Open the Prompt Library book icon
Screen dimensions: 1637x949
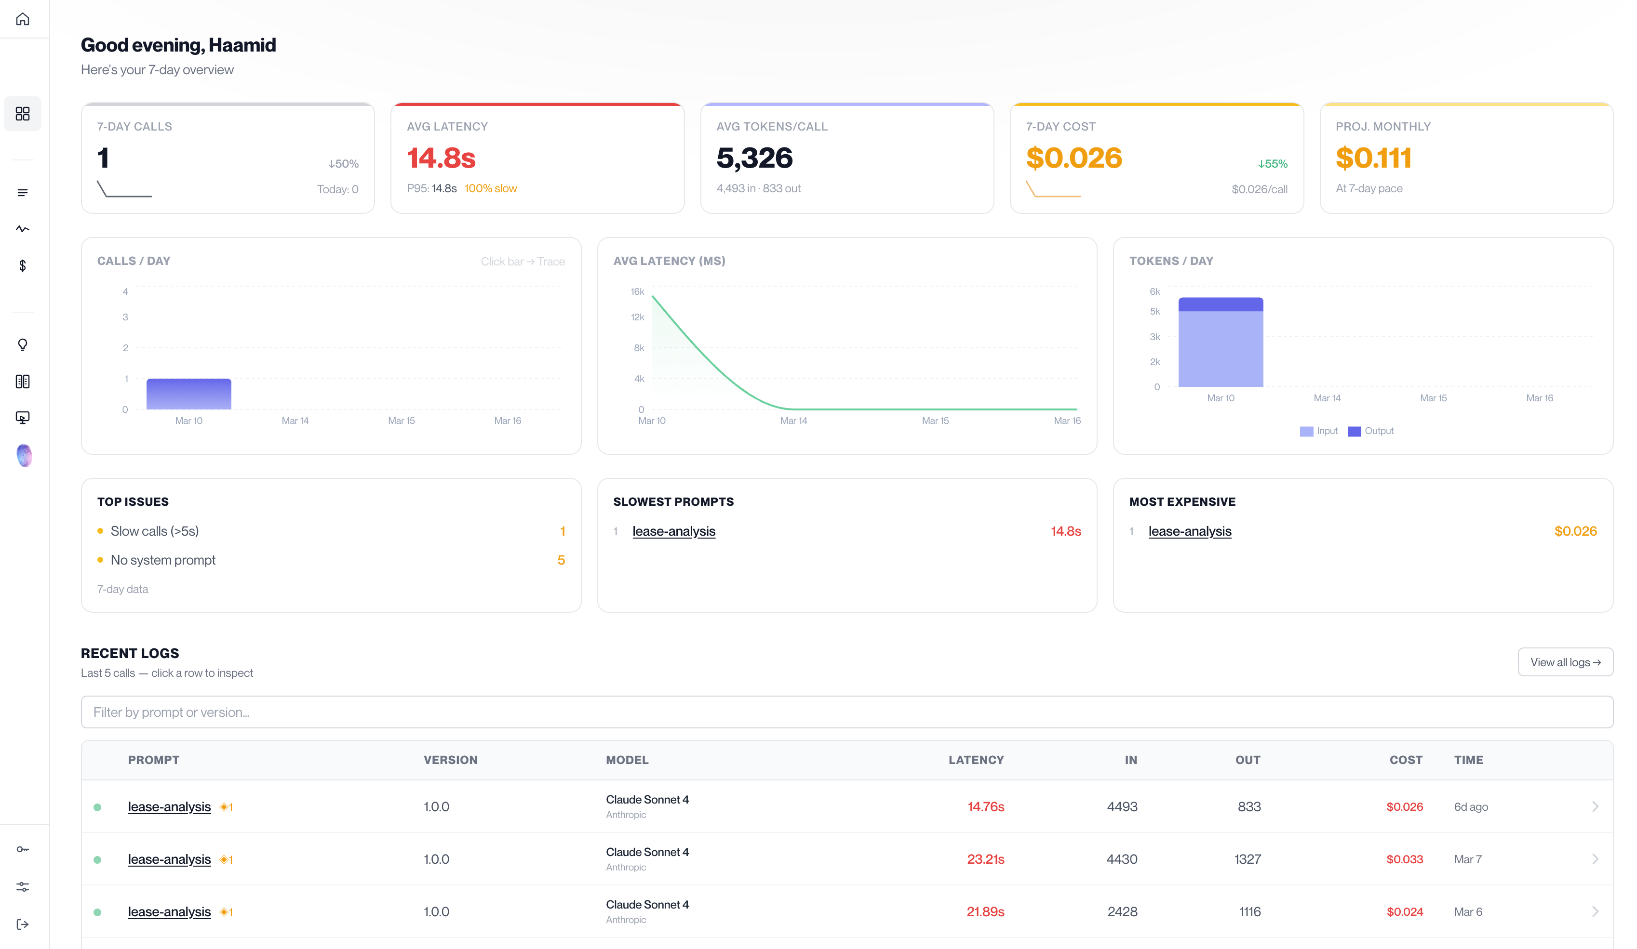point(23,381)
